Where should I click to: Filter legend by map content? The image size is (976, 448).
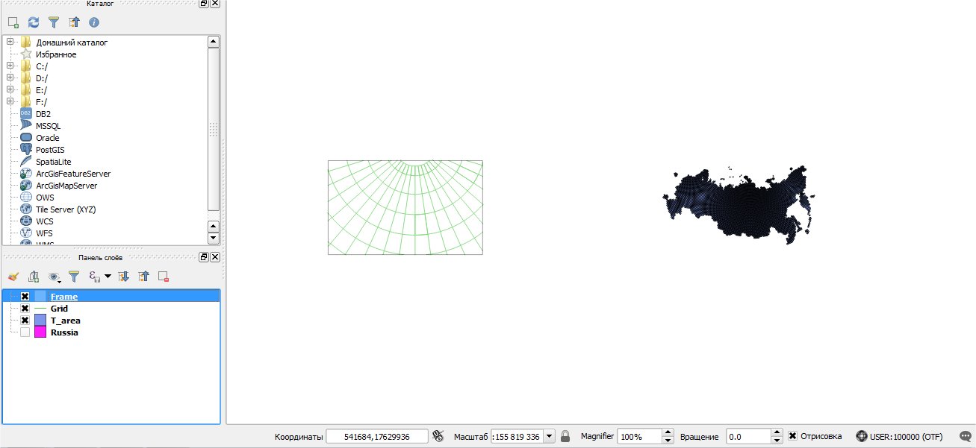(x=74, y=277)
